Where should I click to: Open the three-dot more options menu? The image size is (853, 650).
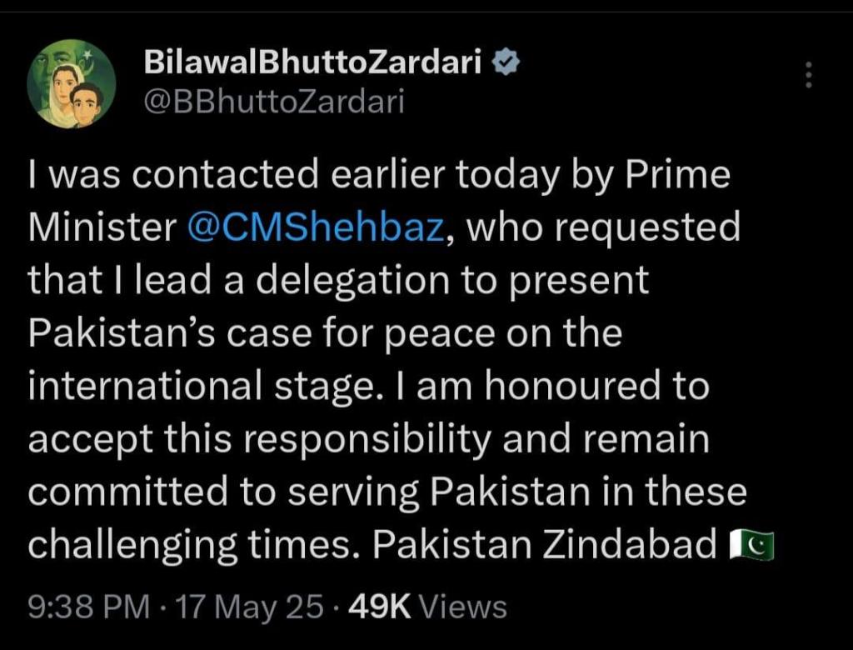click(806, 75)
